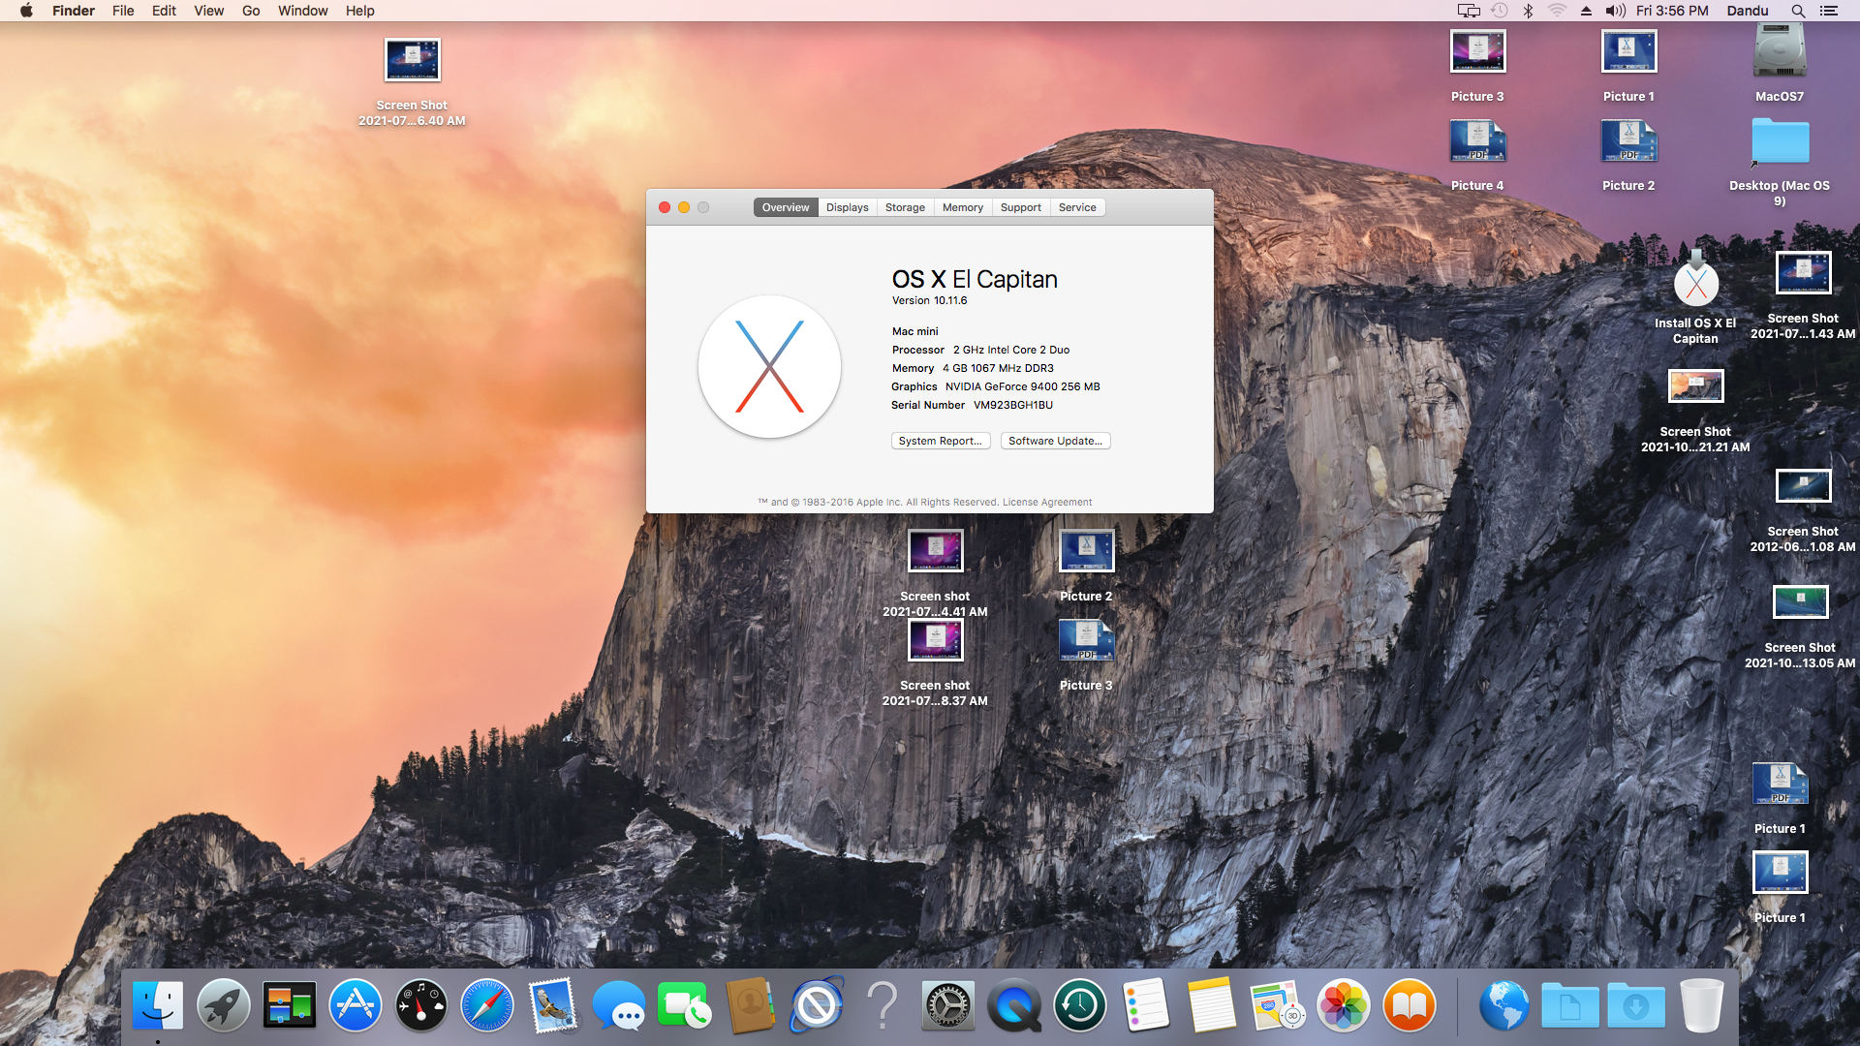Open System Preferences gear icon

947,1005
